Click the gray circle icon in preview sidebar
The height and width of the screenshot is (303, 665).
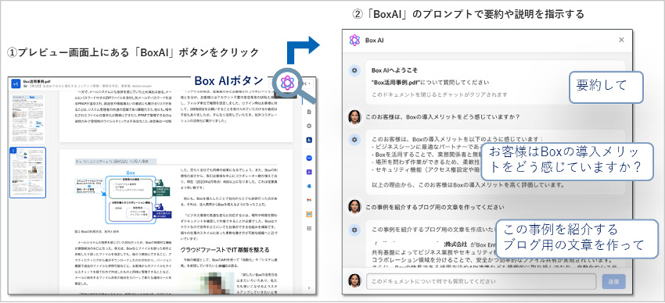(309, 126)
